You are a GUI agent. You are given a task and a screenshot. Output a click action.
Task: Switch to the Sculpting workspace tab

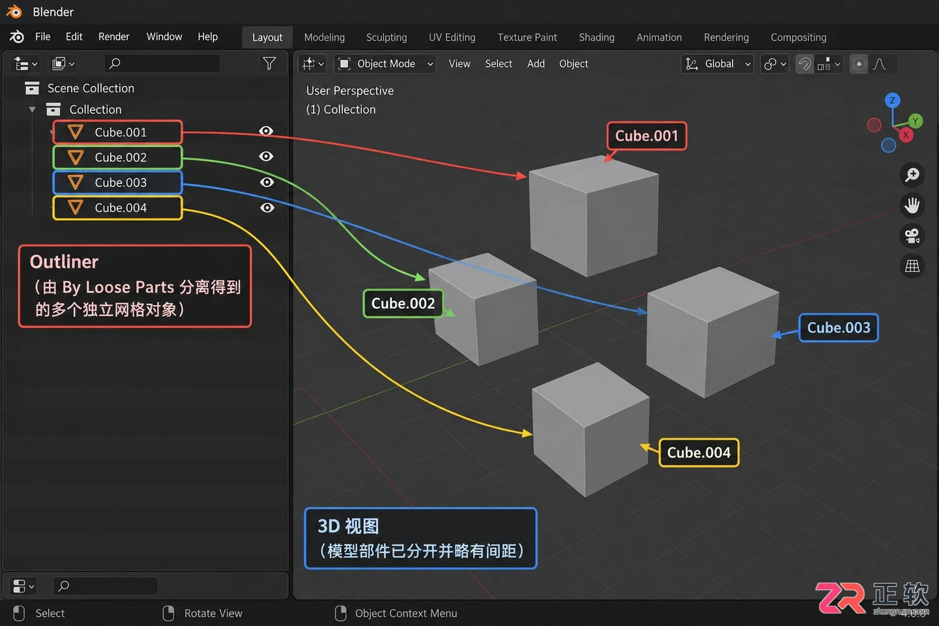(387, 37)
